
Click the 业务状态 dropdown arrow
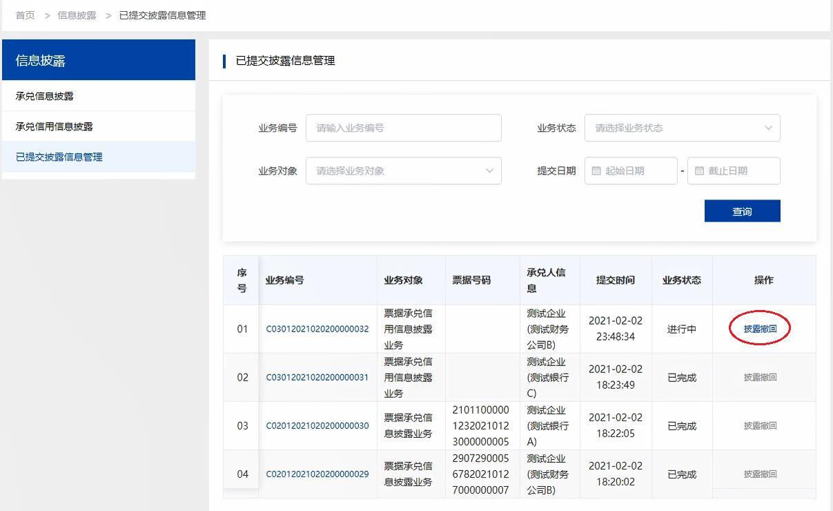click(767, 128)
